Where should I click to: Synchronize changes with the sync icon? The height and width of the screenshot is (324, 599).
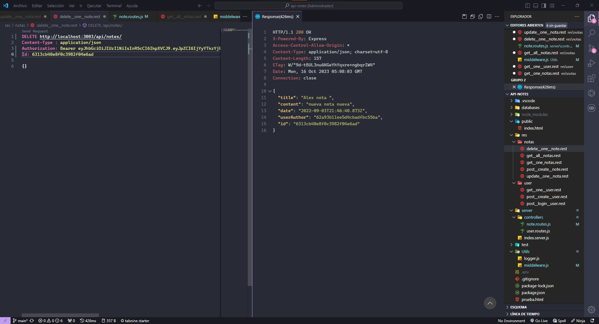[32, 321]
